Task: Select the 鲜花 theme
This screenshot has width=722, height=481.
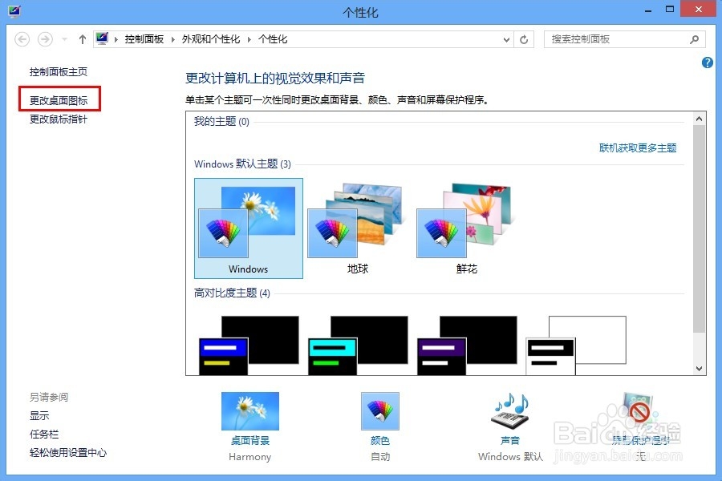Action: (x=466, y=228)
